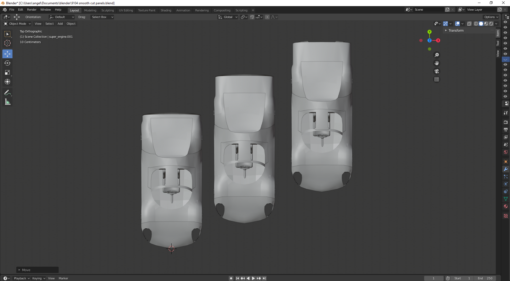Activate the Cursor tool in toolbar
Image resolution: width=510 pixels, height=281 pixels.
(x=7, y=43)
